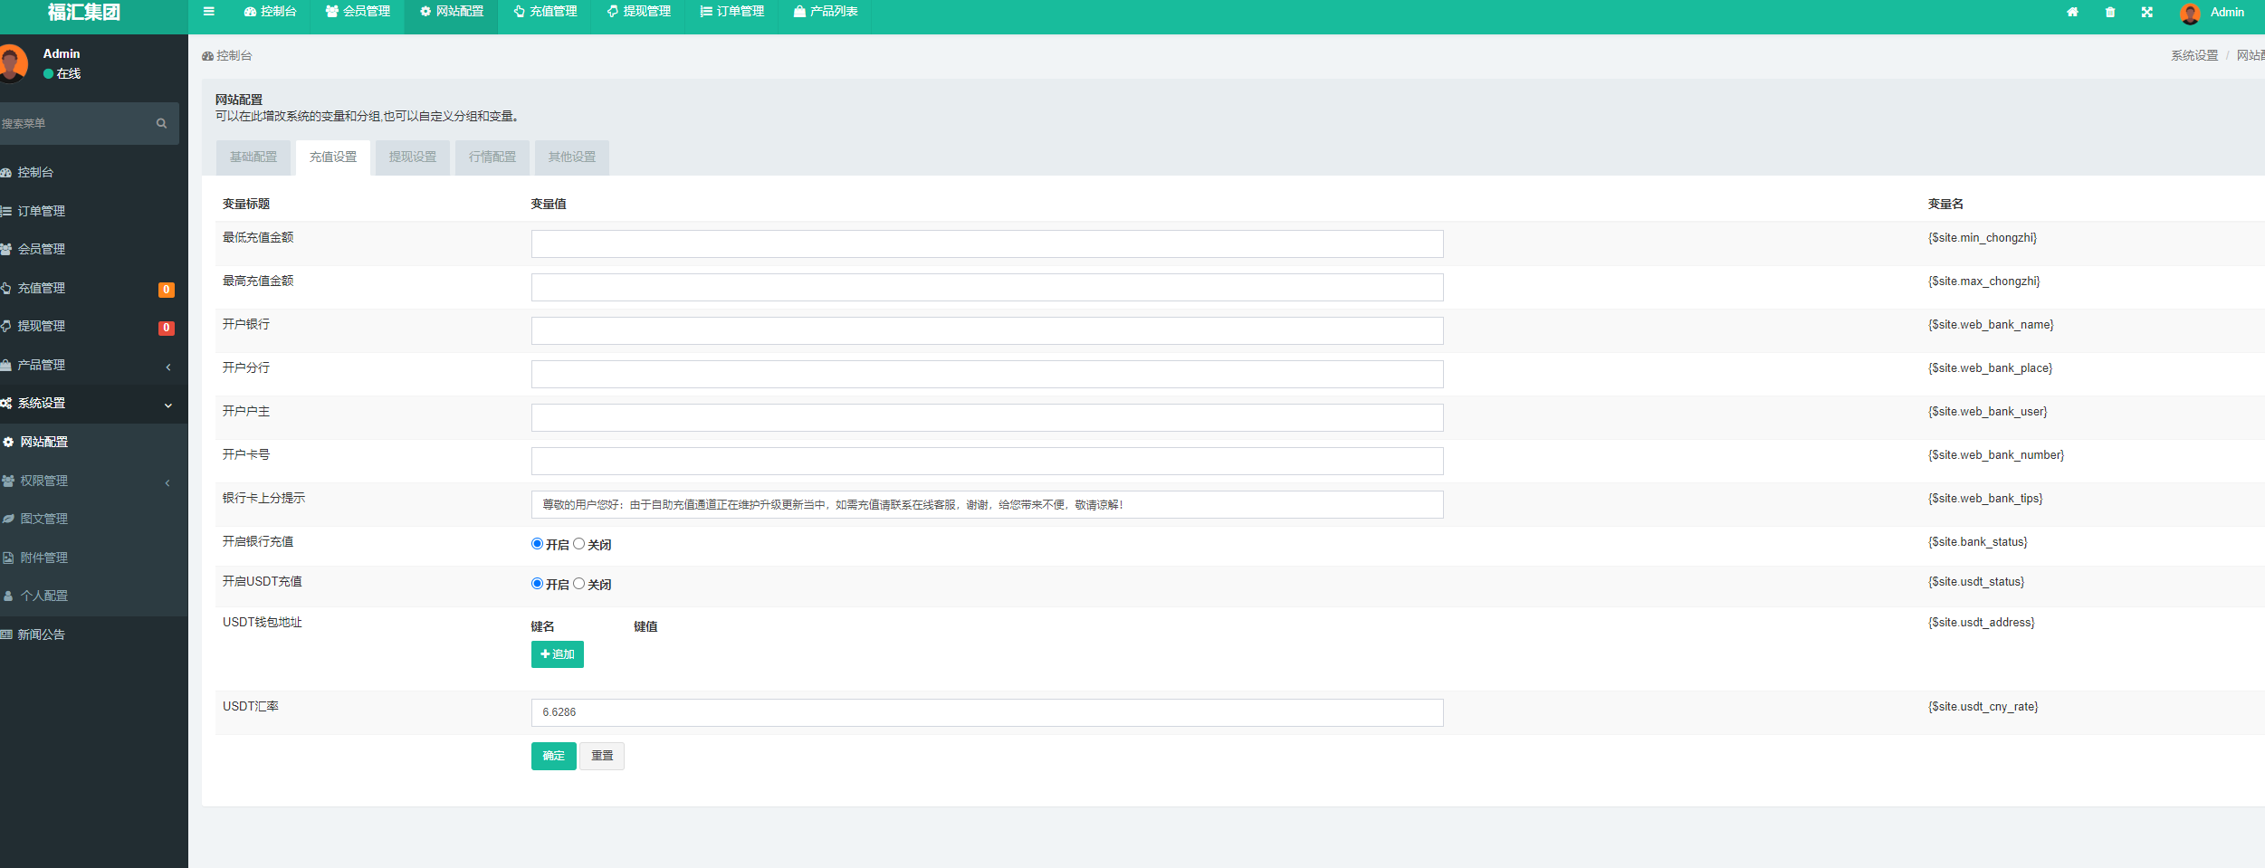
Task: Click the home icon in top bar
Action: (x=2072, y=13)
